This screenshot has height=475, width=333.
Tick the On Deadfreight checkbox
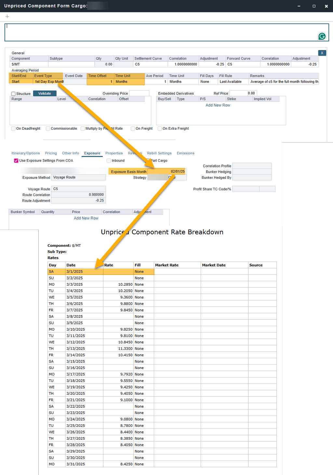(x=14, y=129)
